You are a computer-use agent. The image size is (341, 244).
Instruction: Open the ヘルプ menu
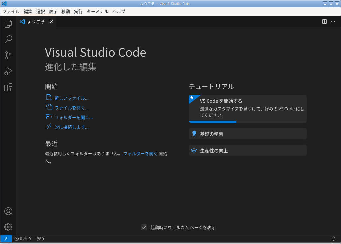[119, 12]
